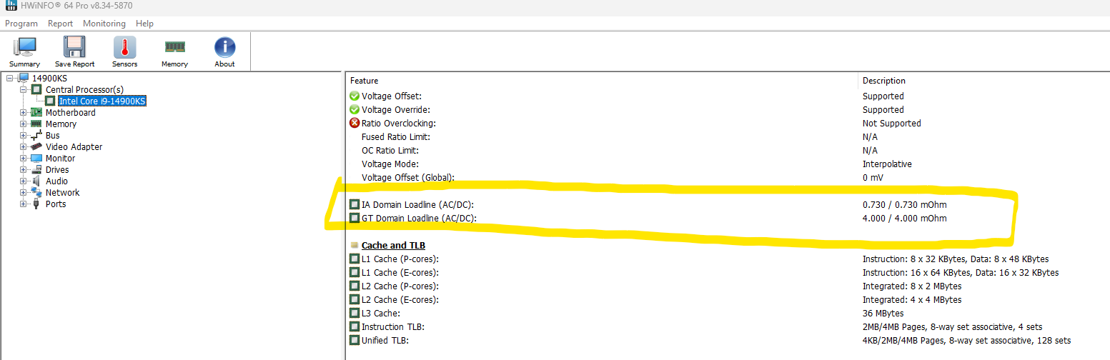This screenshot has width=1110, height=360.
Task: Expand the Ports tree node
Action: (x=24, y=204)
